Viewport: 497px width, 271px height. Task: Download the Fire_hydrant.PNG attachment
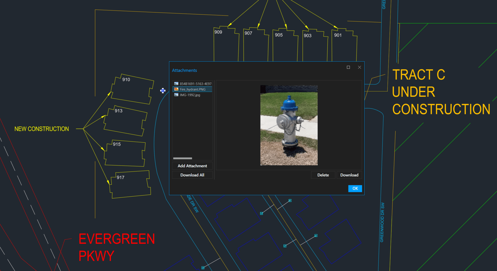[x=349, y=175]
